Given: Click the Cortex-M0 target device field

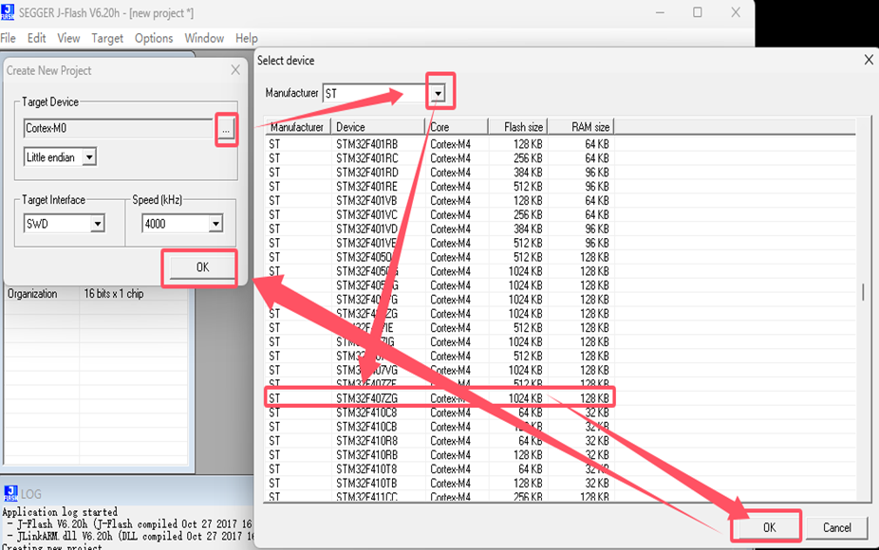Looking at the screenshot, I should coord(119,128).
